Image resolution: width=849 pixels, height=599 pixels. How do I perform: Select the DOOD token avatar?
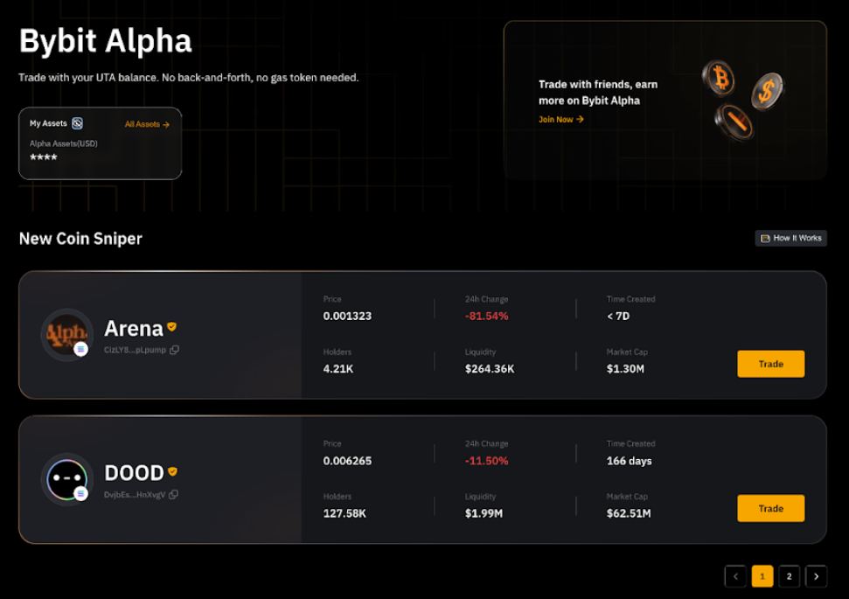(x=66, y=477)
